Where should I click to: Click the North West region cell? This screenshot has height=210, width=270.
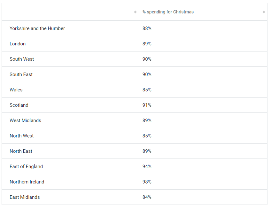coord(21,136)
